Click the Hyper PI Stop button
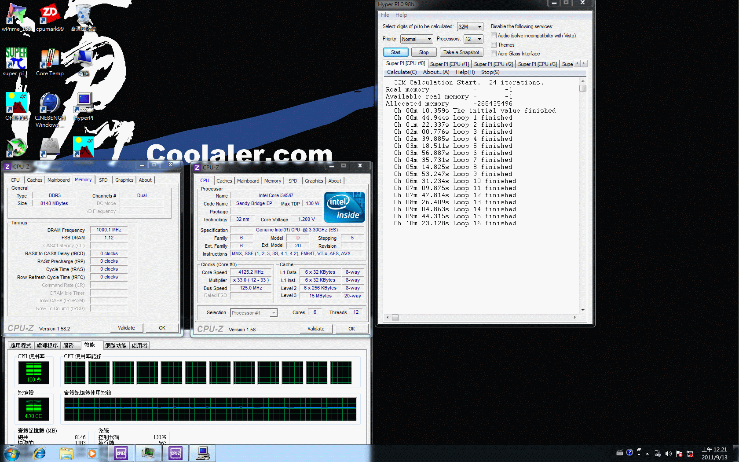This screenshot has width=739, height=462. (x=424, y=52)
